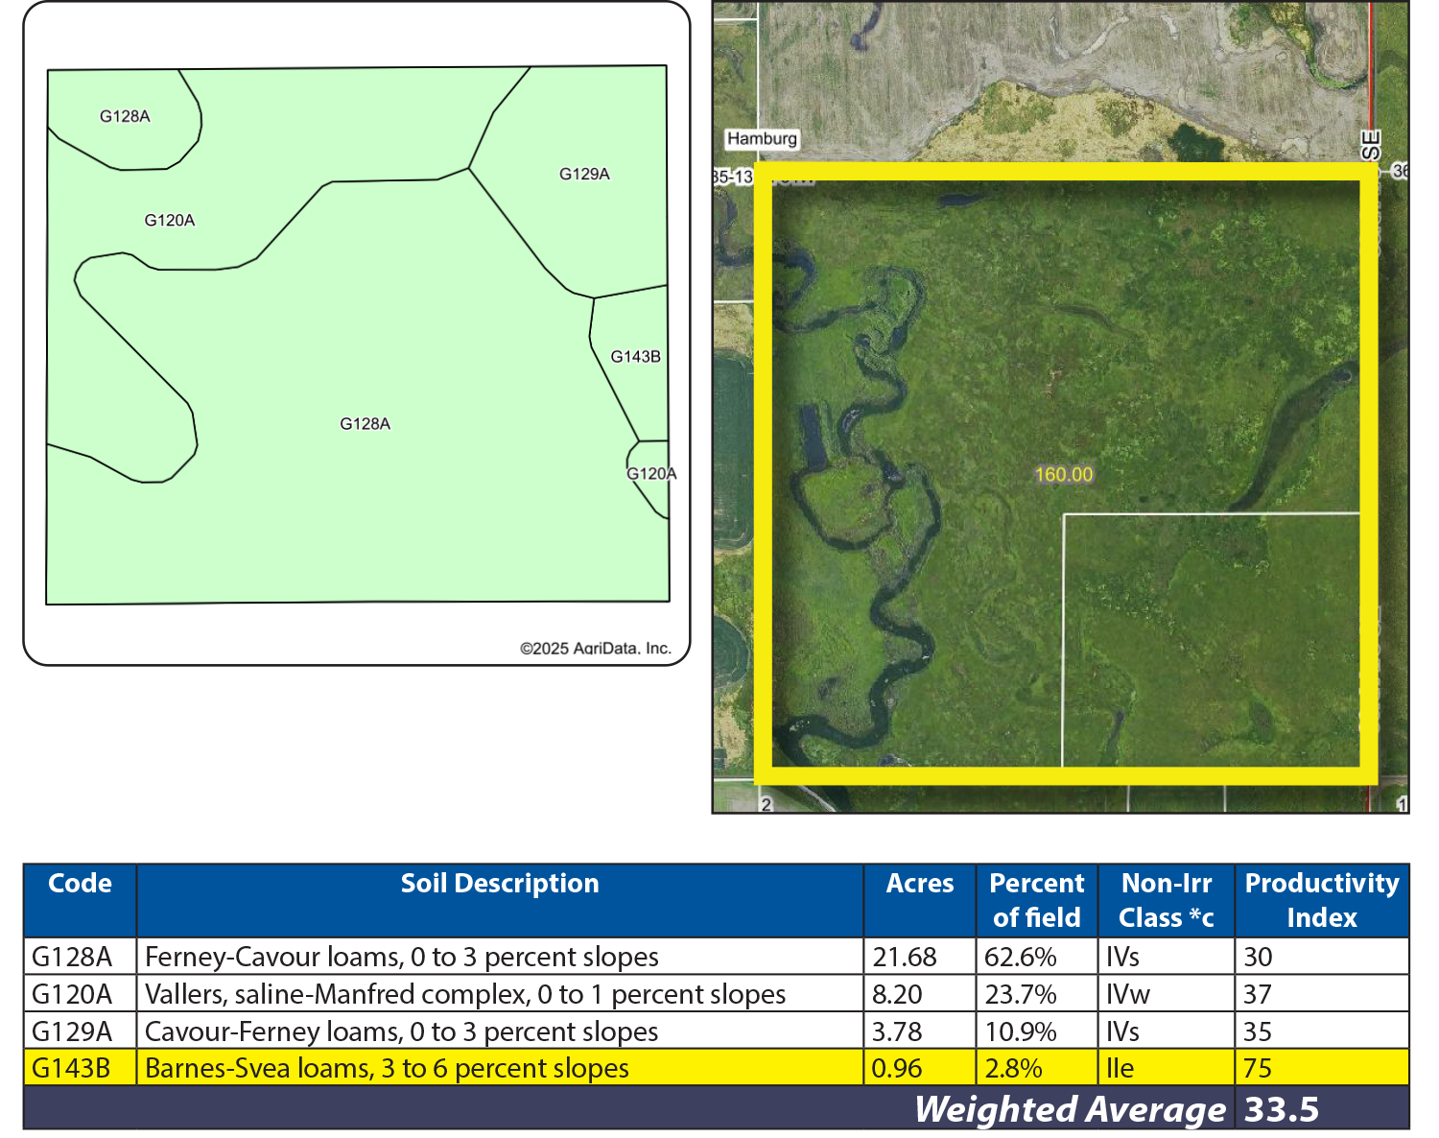This screenshot has height=1138, width=1439.
Task: Click the IIe class cell in table
Action: [x=1120, y=1068]
